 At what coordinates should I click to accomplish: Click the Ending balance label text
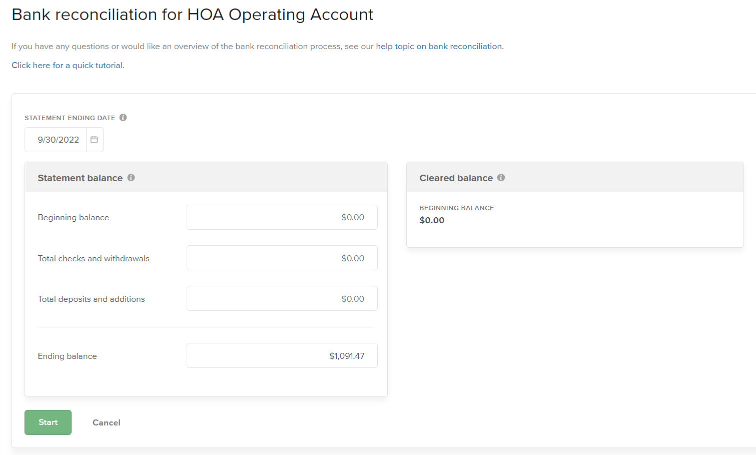pos(68,356)
